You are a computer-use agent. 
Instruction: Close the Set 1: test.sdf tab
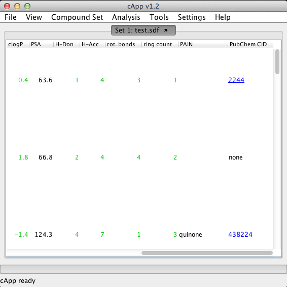pyautogui.click(x=166, y=30)
